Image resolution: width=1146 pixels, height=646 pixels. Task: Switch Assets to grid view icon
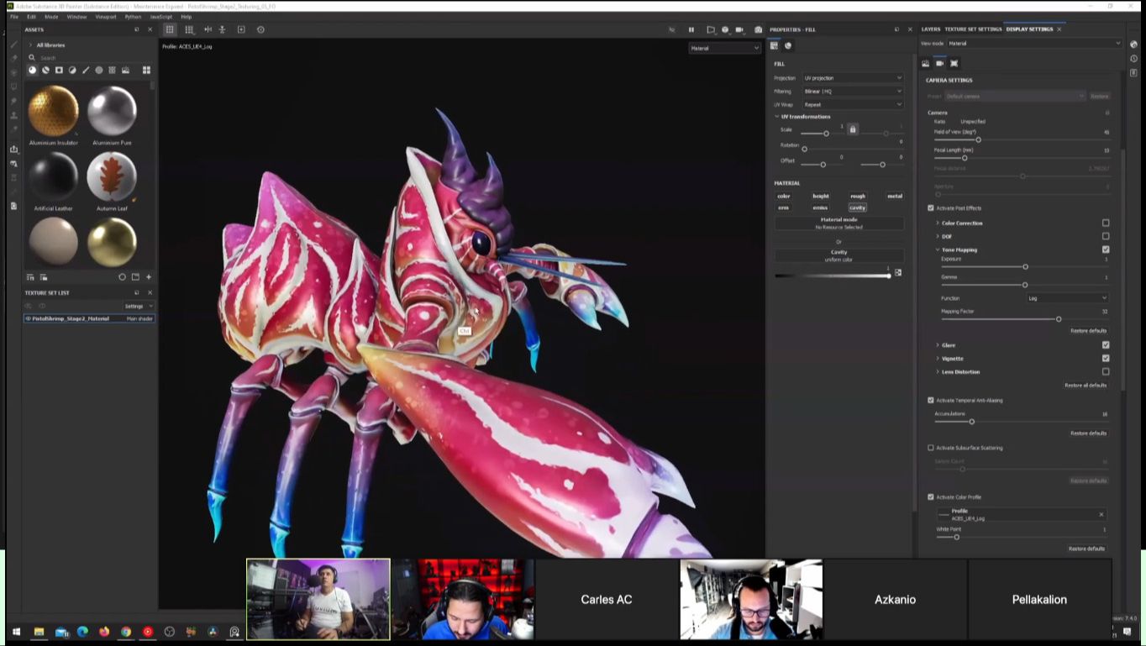[x=145, y=71]
